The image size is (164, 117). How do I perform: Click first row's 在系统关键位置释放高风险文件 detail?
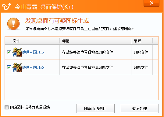point(87,52)
